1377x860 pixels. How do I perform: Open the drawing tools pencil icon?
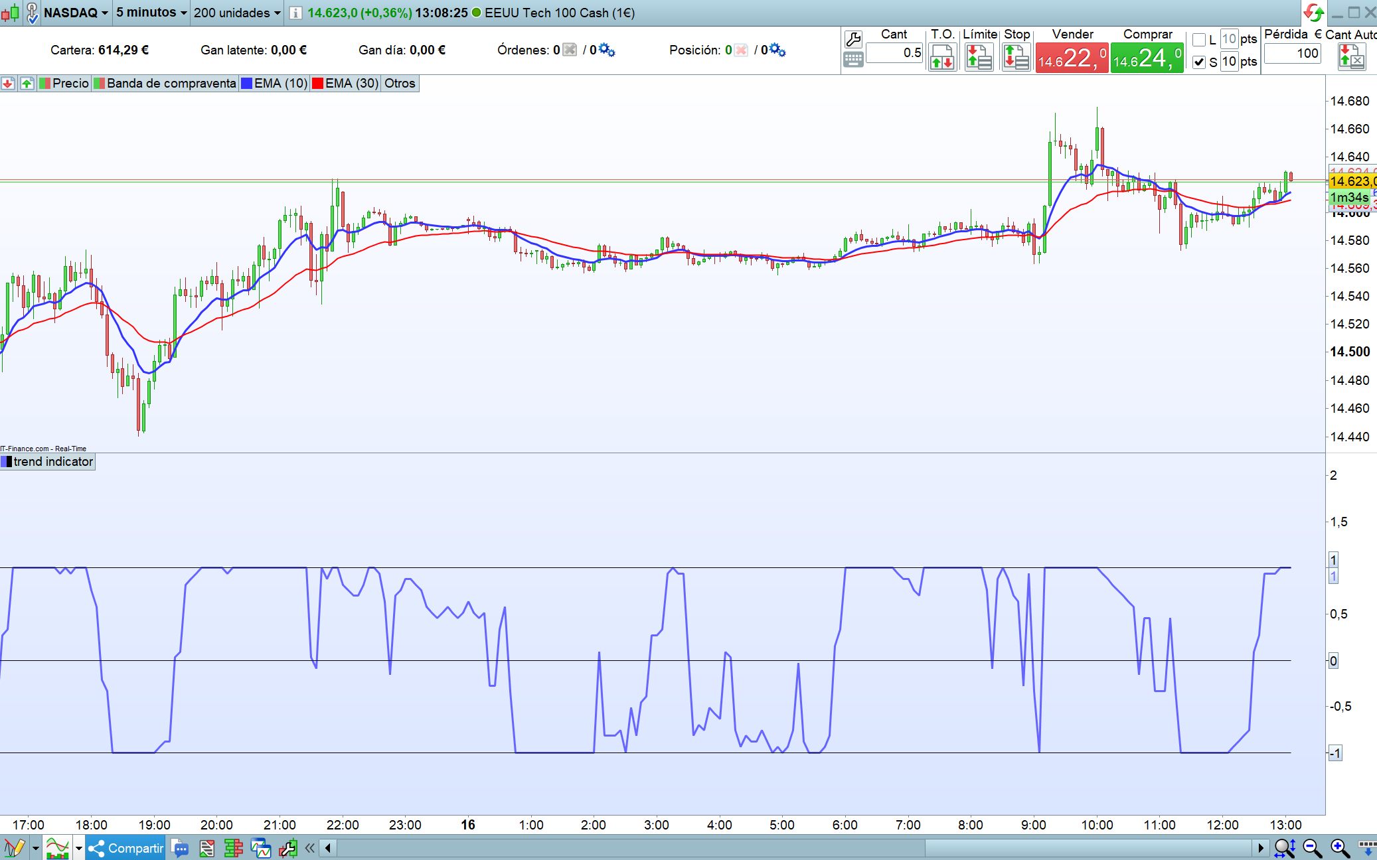pos(15,848)
